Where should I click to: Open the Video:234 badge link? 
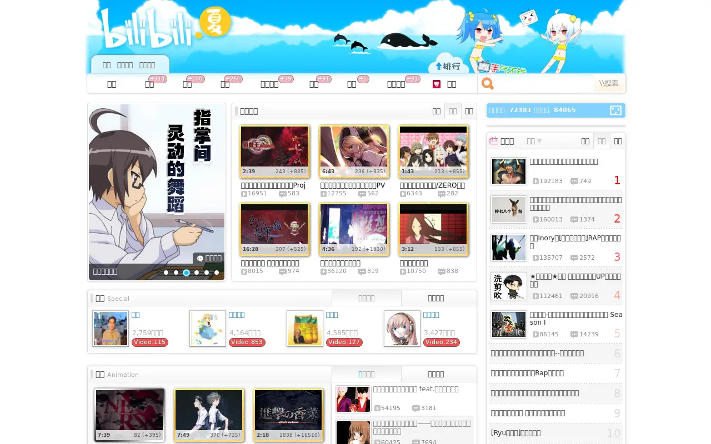tap(442, 342)
